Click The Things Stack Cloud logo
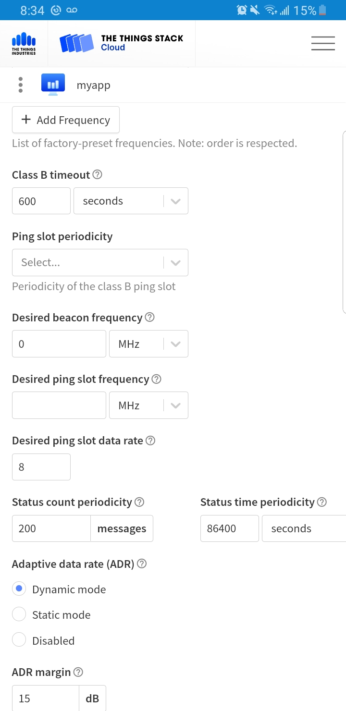 point(121,43)
